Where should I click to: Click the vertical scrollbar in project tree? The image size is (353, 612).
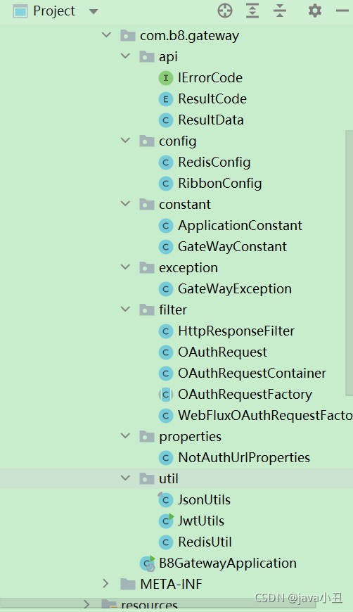(349, 264)
